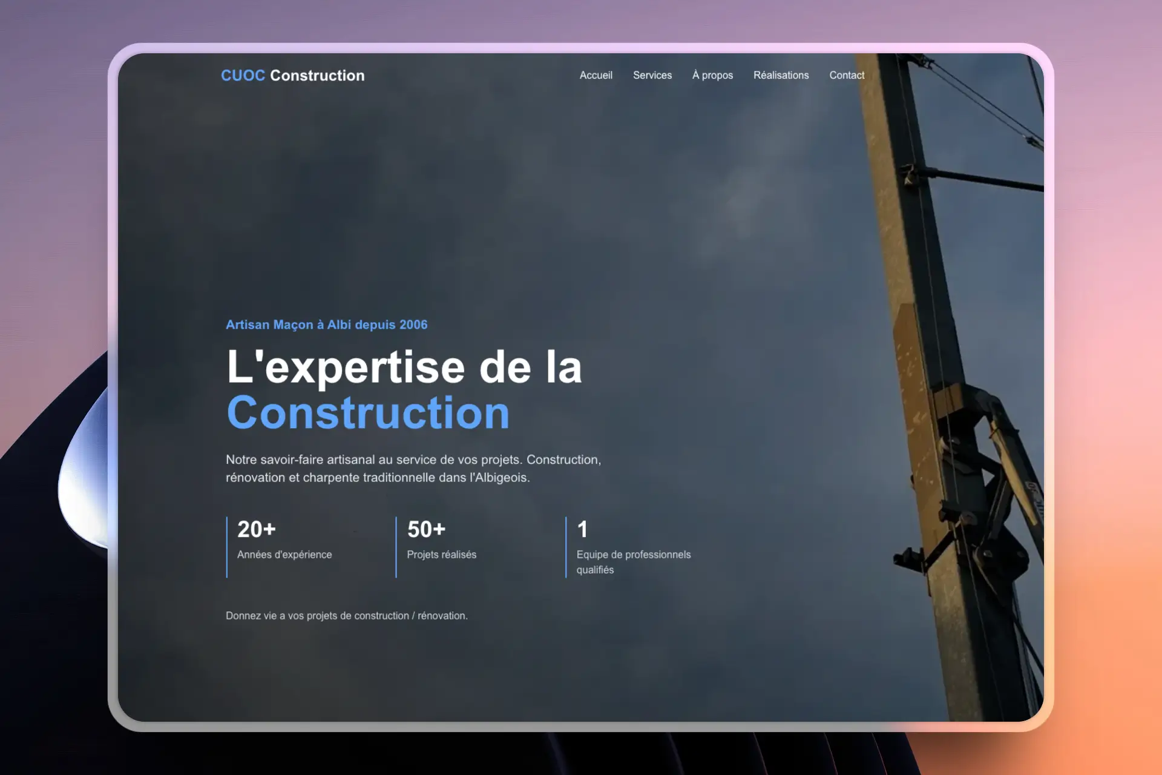Click the blue CUOC word in logo

pos(243,75)
